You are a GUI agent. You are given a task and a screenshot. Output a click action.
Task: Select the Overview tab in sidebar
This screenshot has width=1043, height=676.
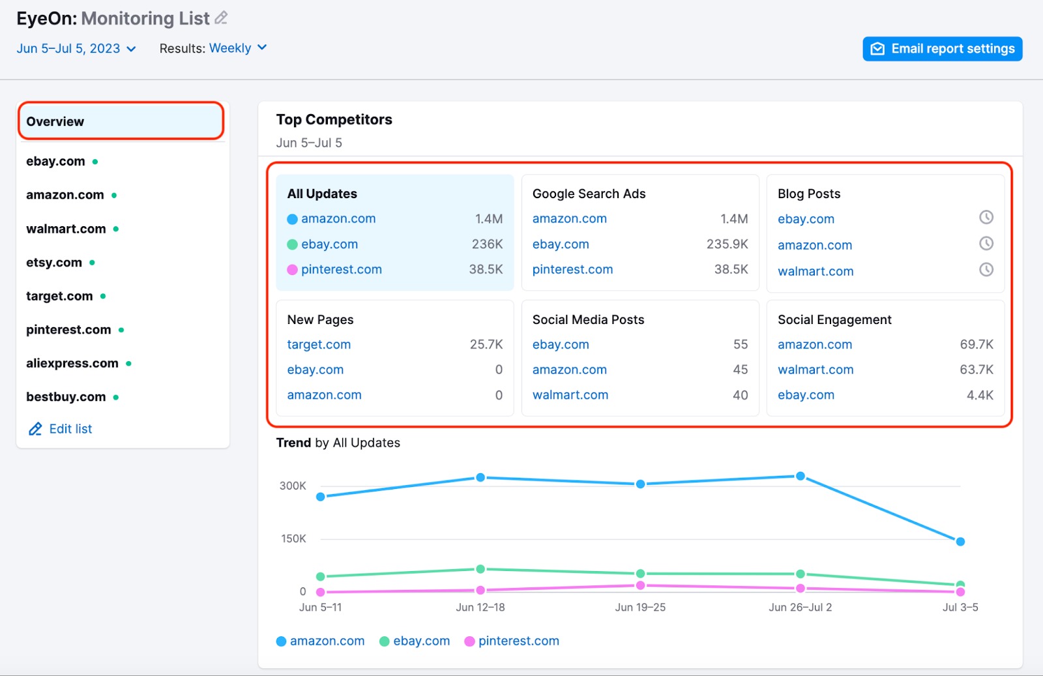[121, 121]
